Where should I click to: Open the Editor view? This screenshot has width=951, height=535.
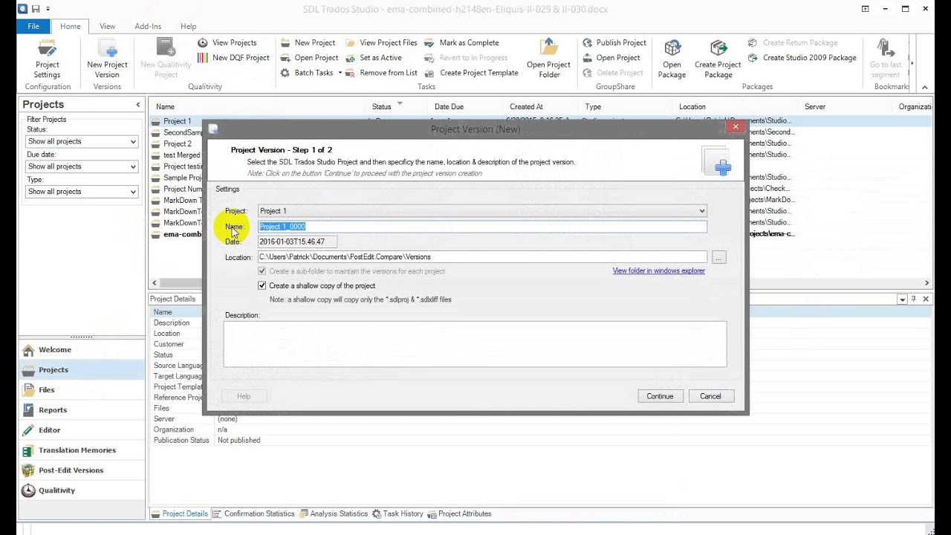tap(82, 429)
